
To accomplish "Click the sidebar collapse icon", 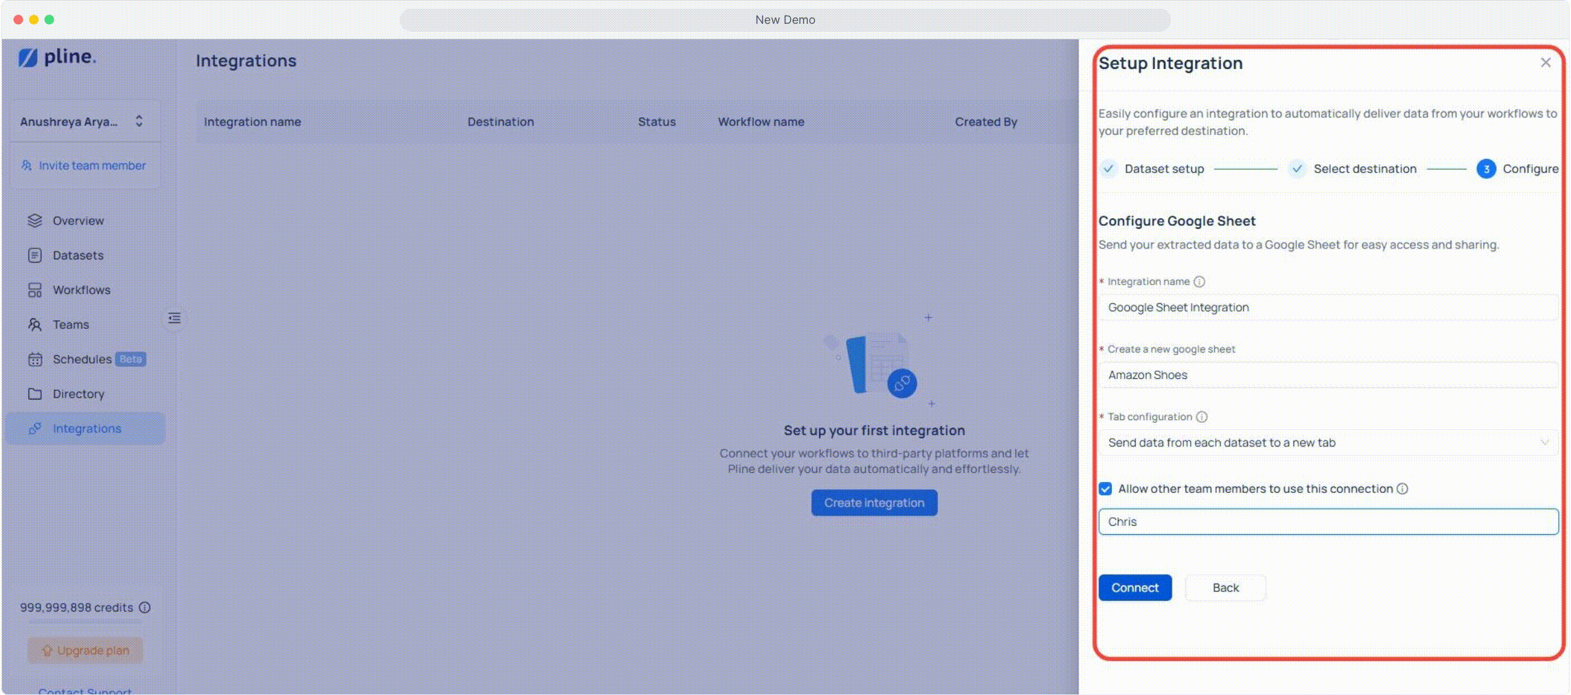I will coord(174,318).
